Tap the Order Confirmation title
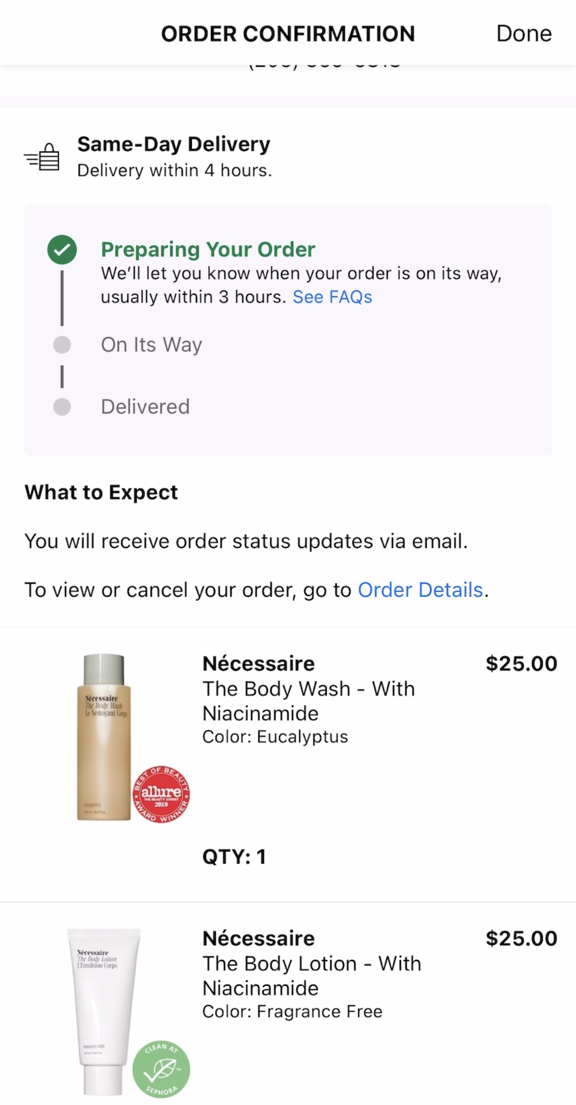This screenshot has width=576, height=1105. 288,34
